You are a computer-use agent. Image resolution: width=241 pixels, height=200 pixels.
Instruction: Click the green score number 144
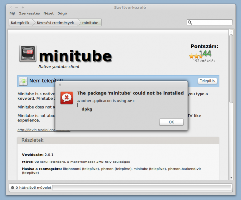coord(205,53)
